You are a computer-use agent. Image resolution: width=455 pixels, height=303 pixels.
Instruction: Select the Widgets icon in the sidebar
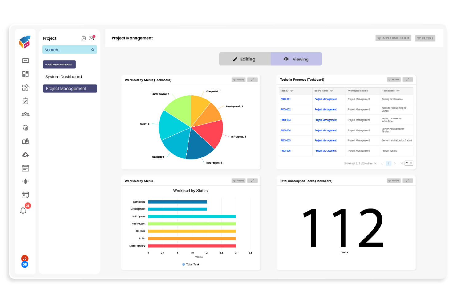(25, 87)
